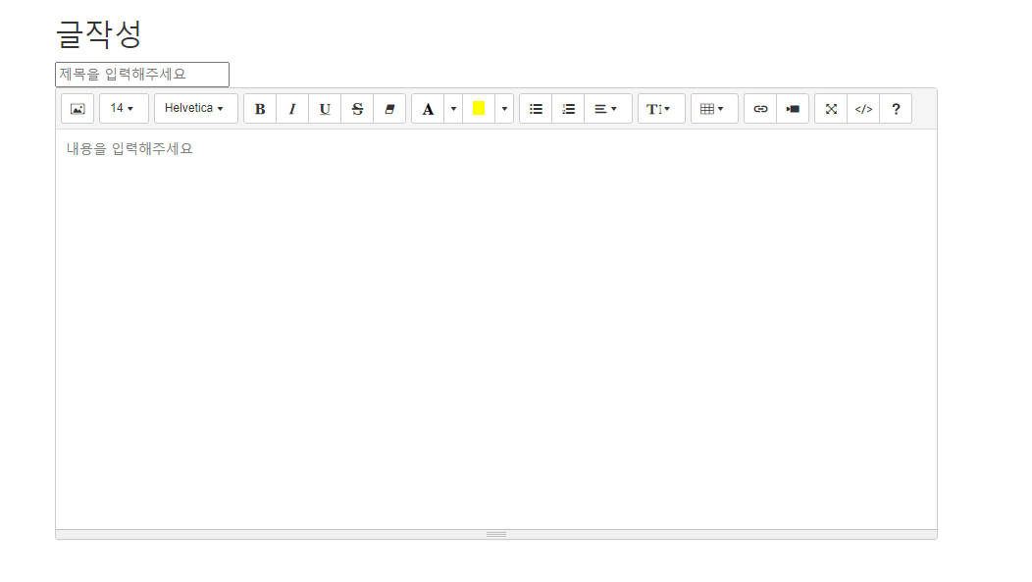Toggle strikethrough formatting
This screenshot has height=582, width=1032.
click(x=357, y=109)
